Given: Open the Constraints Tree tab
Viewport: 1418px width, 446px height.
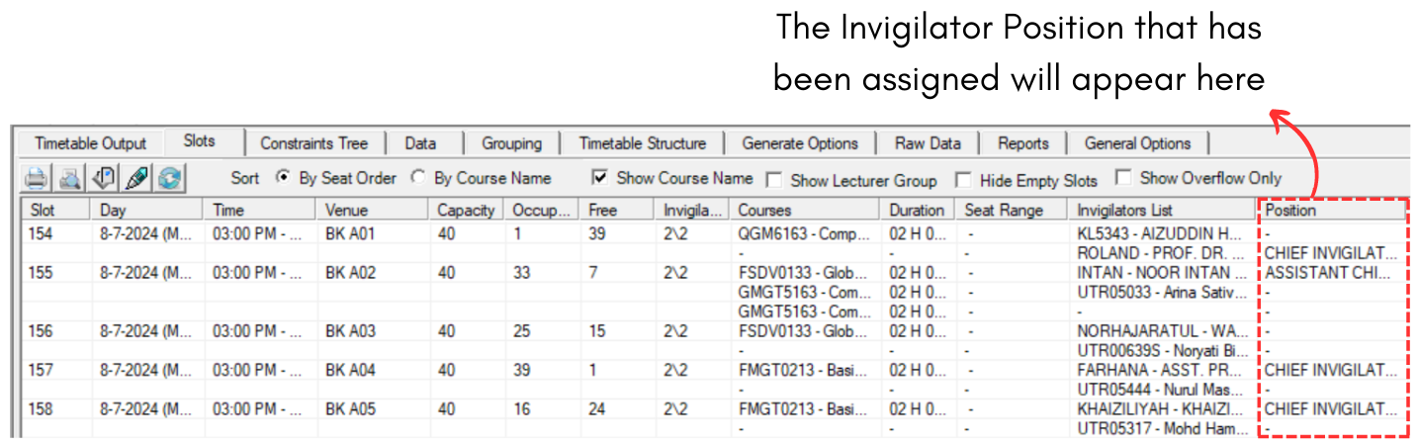Looking at the screenshot, I should coord(313,143).
